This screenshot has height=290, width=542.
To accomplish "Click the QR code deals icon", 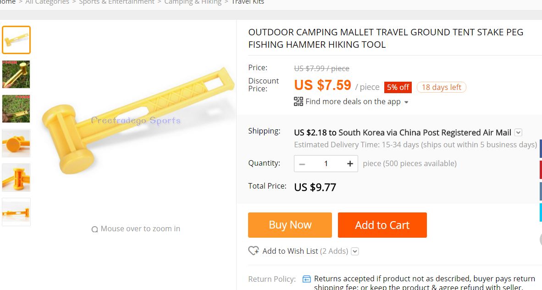I will click(299, 101).
